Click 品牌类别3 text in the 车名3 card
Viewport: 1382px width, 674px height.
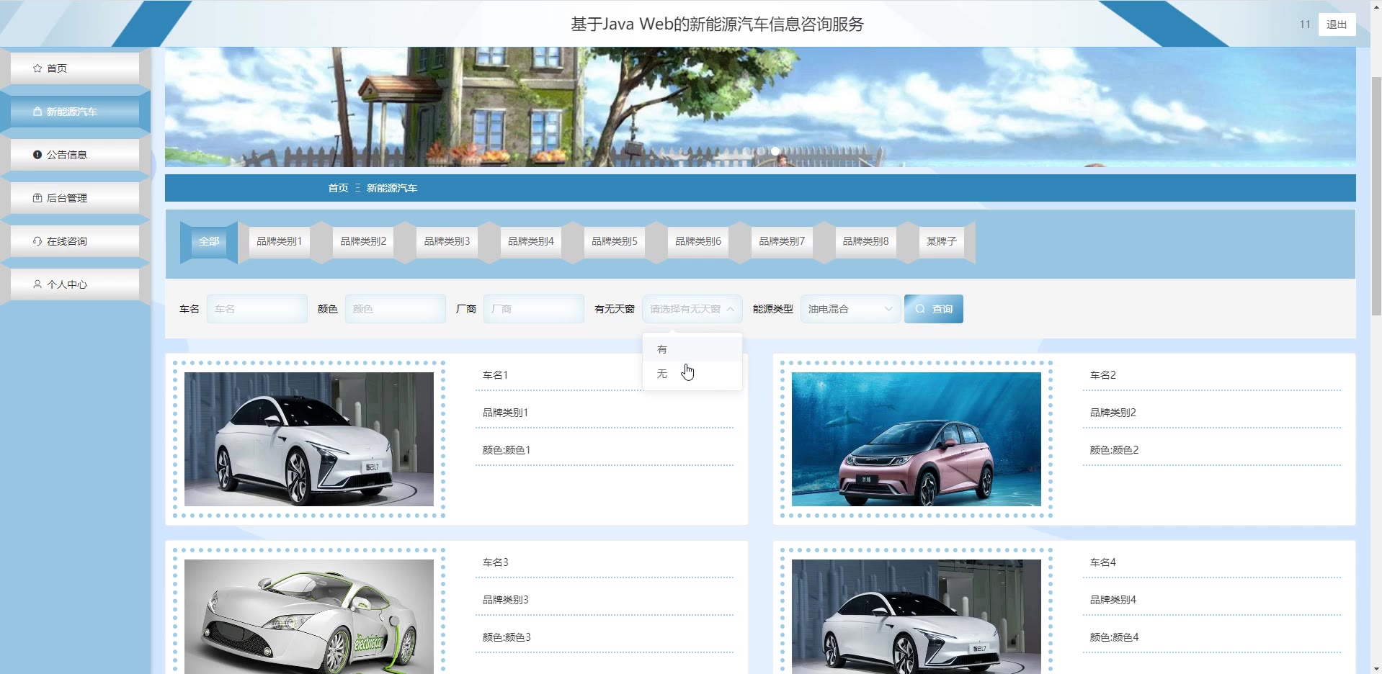point(505,600)
